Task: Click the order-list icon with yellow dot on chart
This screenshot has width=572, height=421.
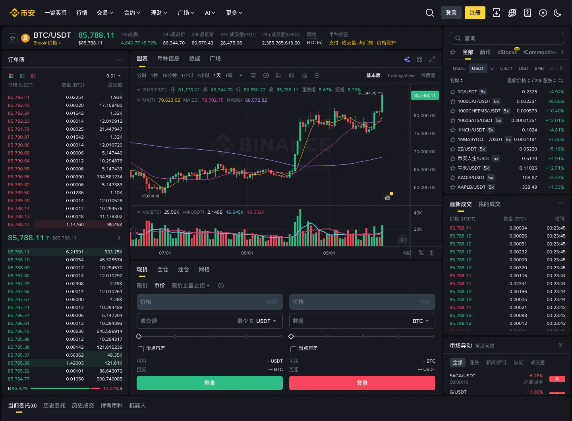Action: tap(388, 197)
